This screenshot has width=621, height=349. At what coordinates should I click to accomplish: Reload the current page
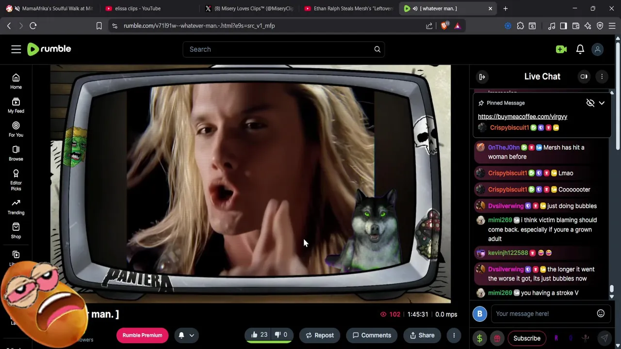tap(33, 26)
